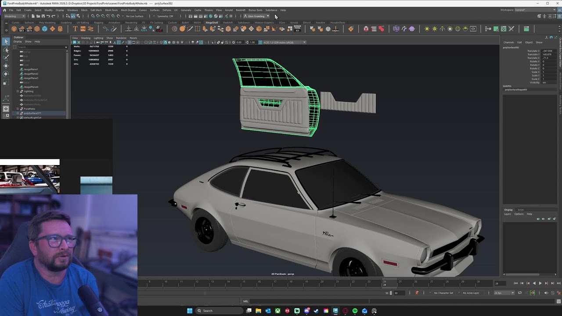
Task: Click the No Anim Layer button
Action: 470,293
